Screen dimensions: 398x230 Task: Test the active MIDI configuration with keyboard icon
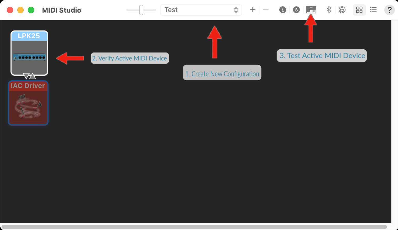[311, 10]
